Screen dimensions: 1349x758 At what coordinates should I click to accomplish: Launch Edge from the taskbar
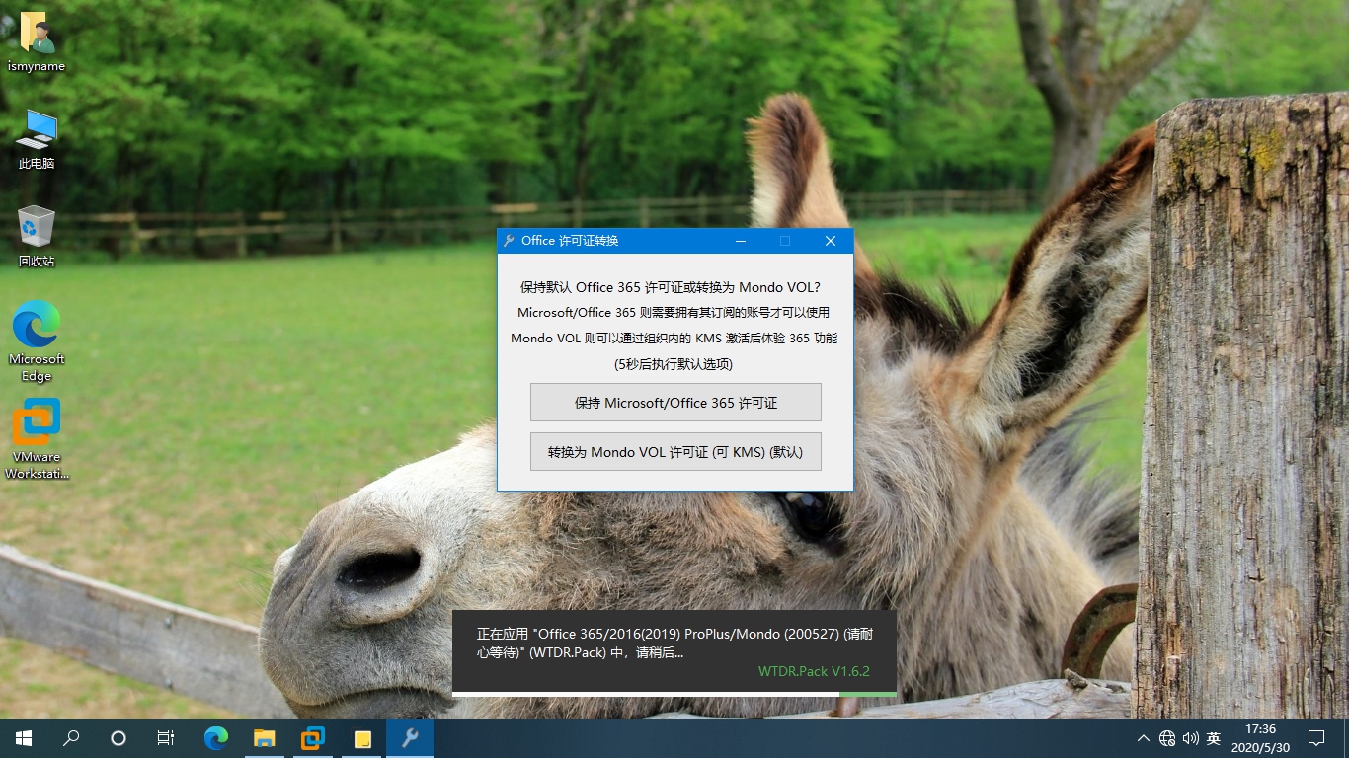[x=215, y=738]
